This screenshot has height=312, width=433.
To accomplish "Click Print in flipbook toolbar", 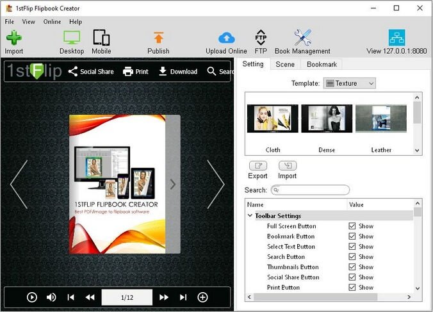I will coord(136,72).
